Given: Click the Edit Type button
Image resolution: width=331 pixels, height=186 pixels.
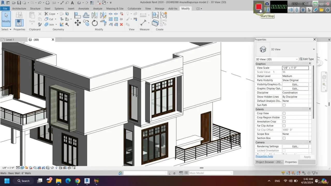Looking at the screenshot, I should click(306, 59).
